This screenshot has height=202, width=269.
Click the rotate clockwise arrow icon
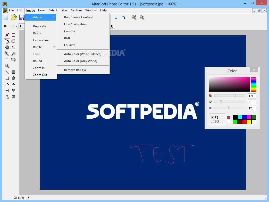124,17
